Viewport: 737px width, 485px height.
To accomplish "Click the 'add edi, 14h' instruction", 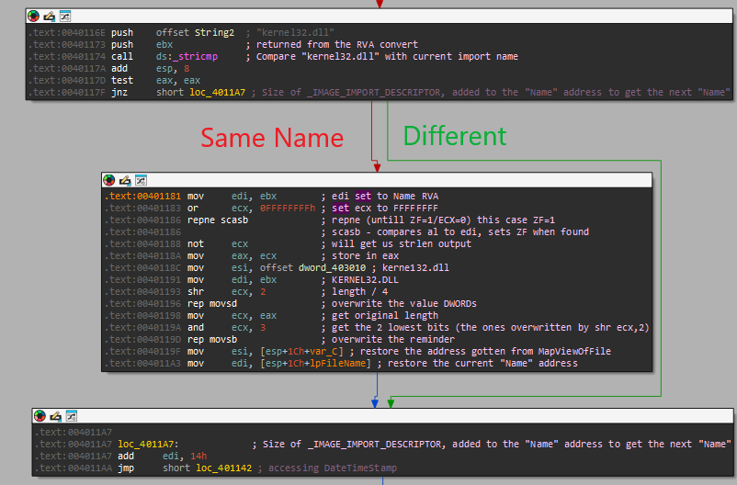I will coord(147,457).
